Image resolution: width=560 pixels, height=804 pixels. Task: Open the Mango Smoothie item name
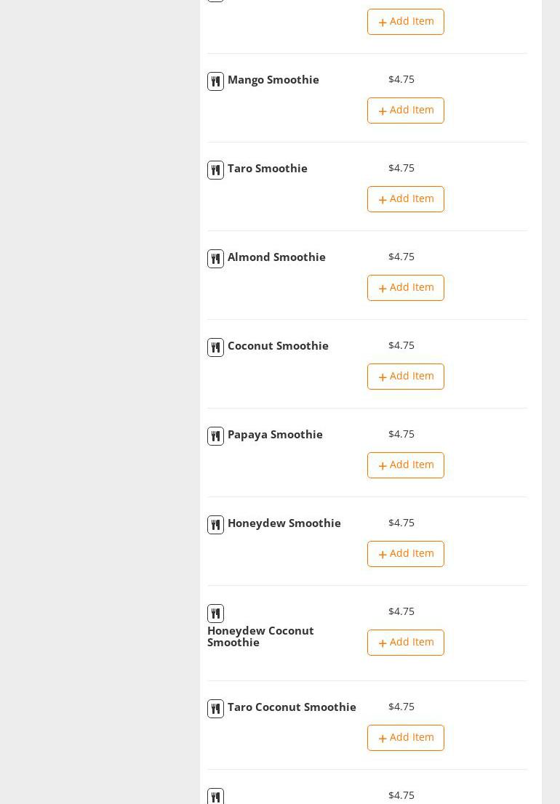click(x=273, y=80)
